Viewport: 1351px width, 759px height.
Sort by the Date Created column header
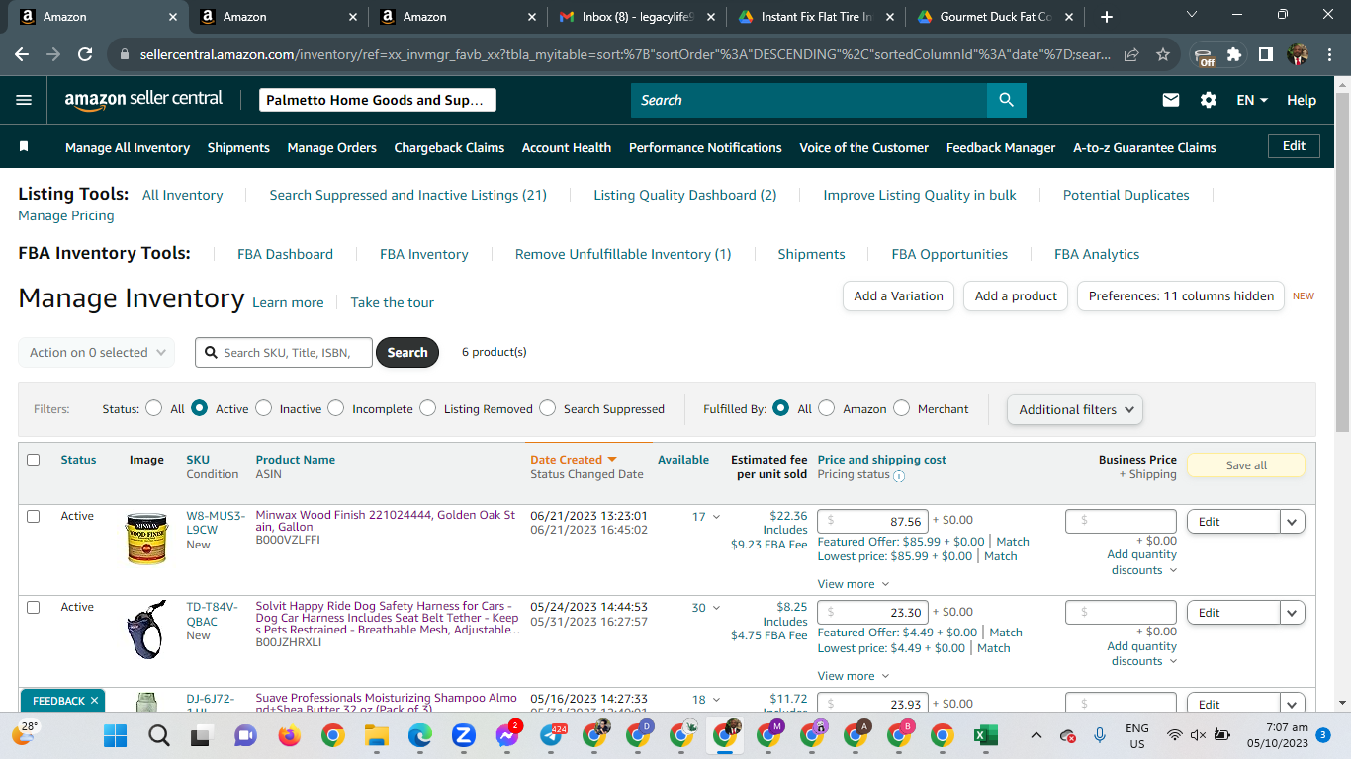pos(574,460)
